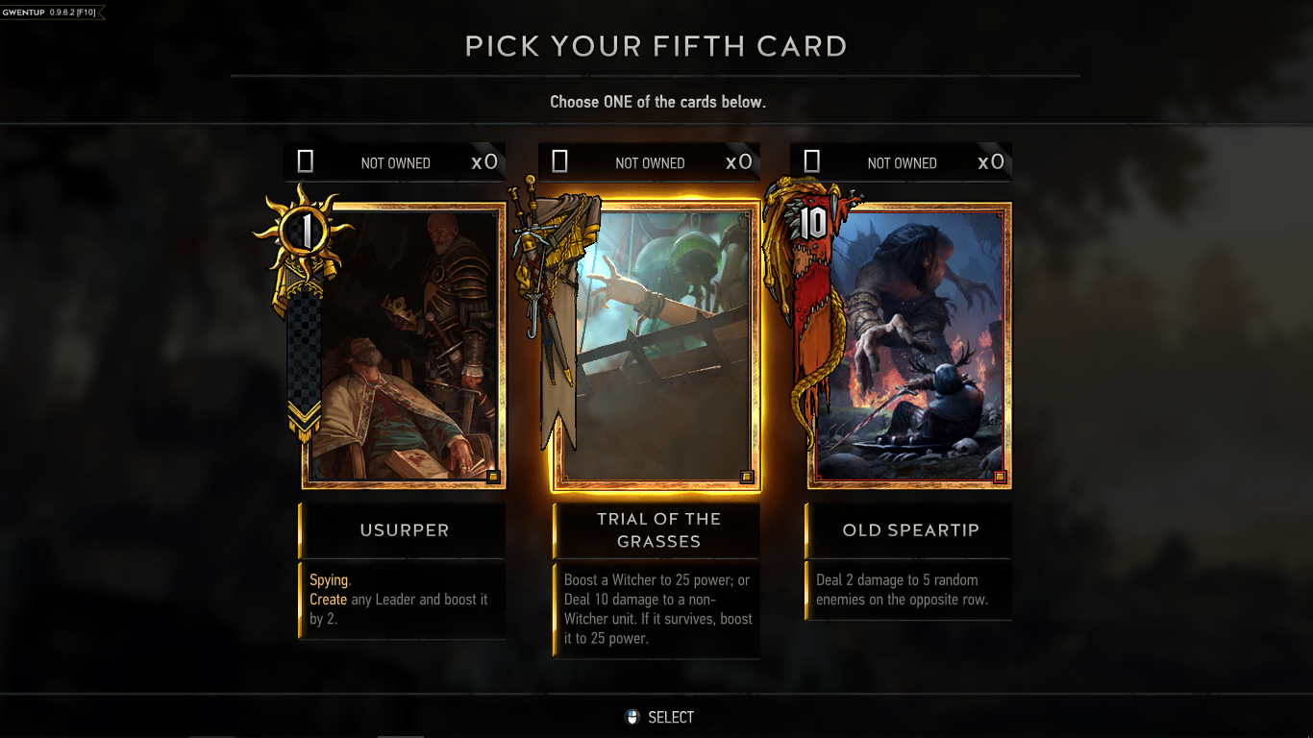Pick the Trial of the Grasses artwork

pyautogui.click(x=656, y=346)
